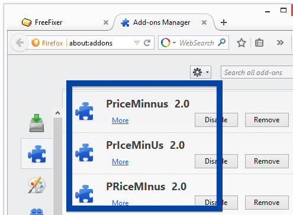Click the Search all add-ons field

[257, 72]
